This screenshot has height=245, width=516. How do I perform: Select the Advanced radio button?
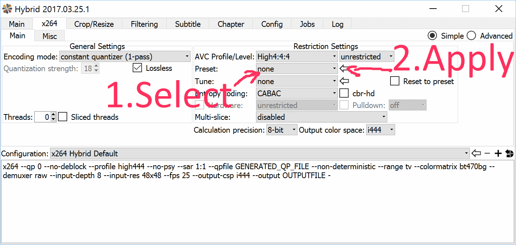coord(471,36)
